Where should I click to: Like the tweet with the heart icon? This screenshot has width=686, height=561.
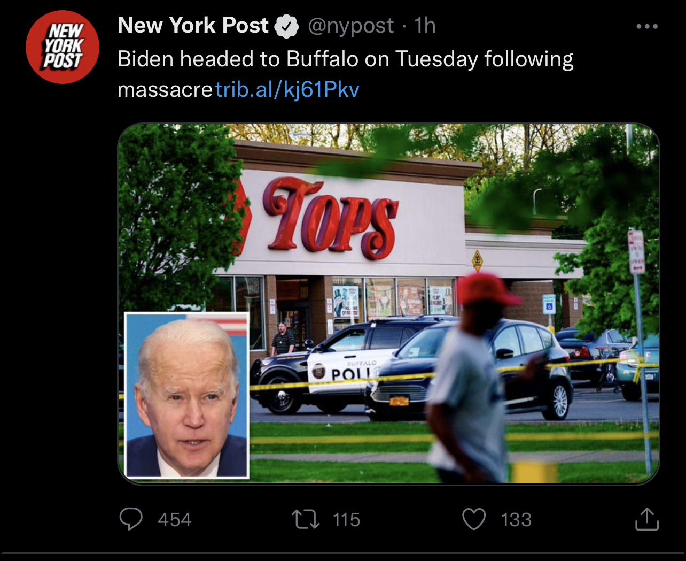click(x=474, y=519)
